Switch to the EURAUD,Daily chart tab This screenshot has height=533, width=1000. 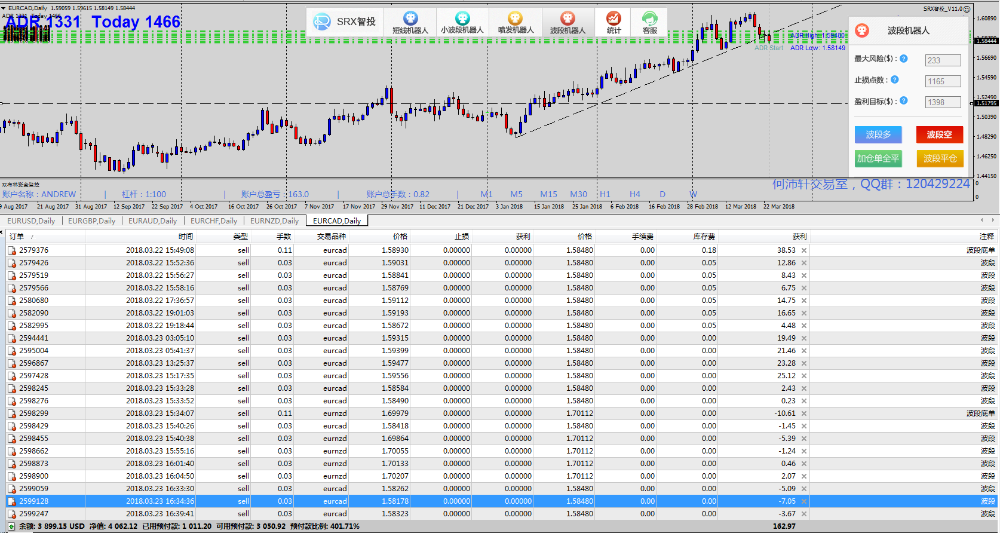[152, 220]
